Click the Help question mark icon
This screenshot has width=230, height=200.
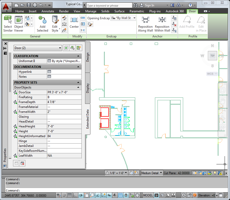(190, 5)
